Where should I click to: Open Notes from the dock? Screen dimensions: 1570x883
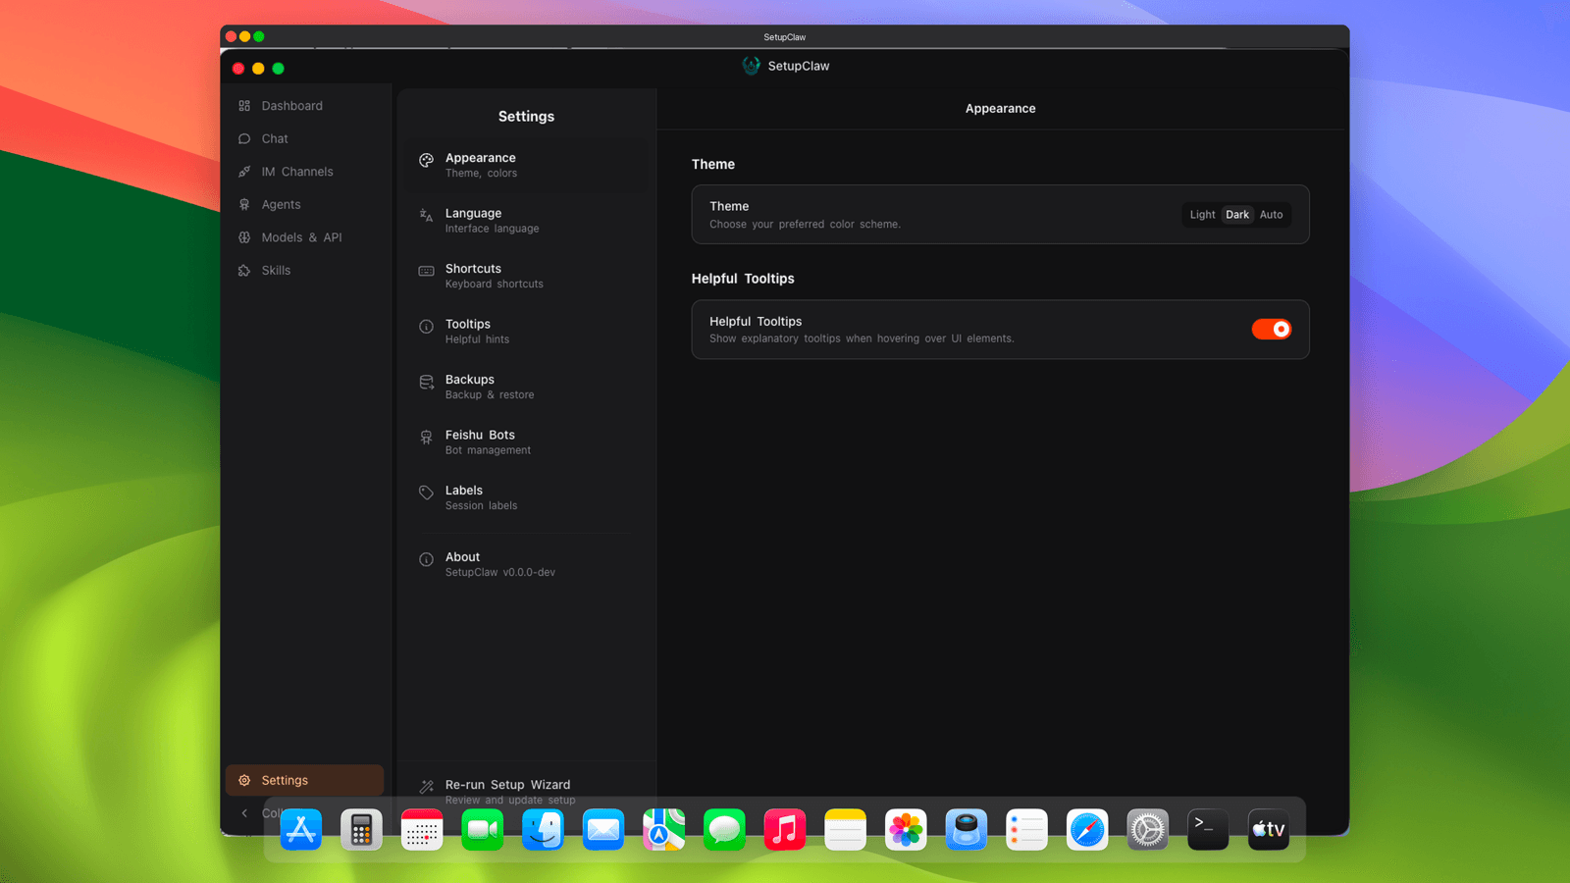846,830
